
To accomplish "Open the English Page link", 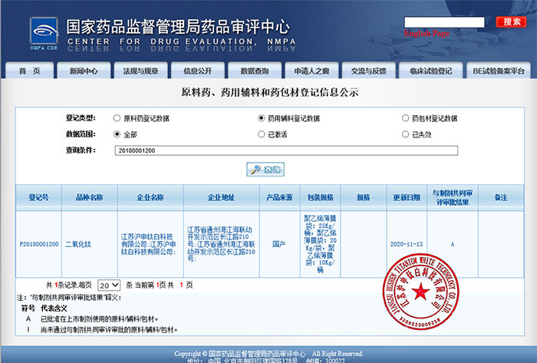I will point(427,33).
